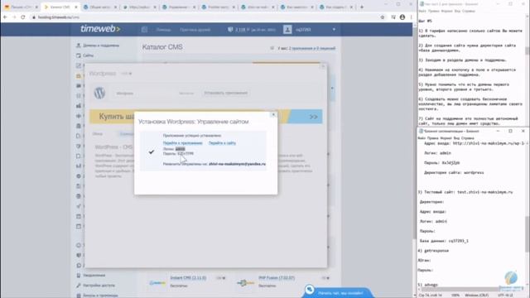The image size is (530, 298).
Task: Close the 'Каталог CMS' browser tab
Action: click(75, 7)
